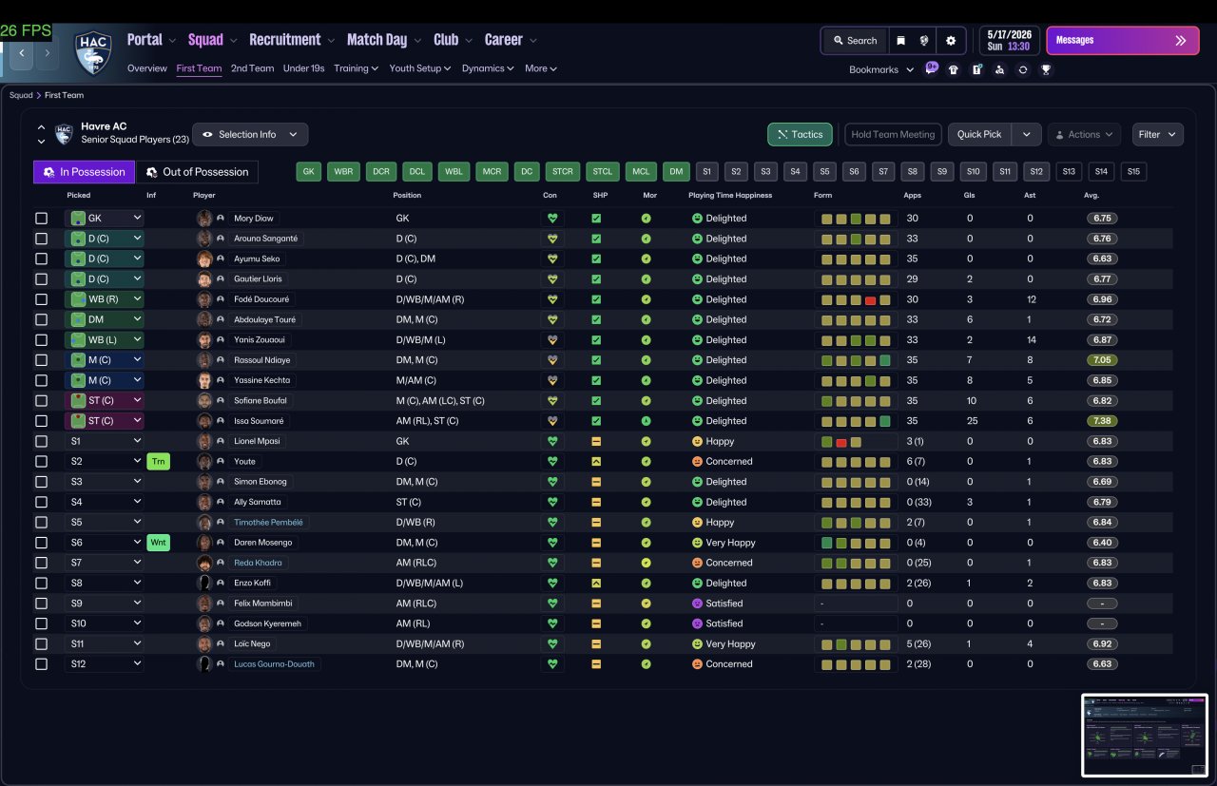Viewport: 1217px width, 786px height.
Task: Click the Concerned face icon for Reda Khadra
Action: [x=697, y=563]
